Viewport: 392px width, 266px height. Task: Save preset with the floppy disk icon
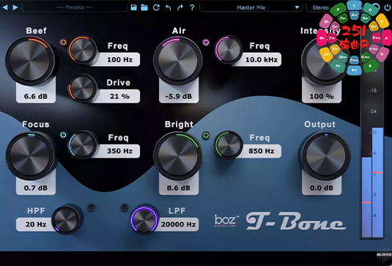coord(134,7)
